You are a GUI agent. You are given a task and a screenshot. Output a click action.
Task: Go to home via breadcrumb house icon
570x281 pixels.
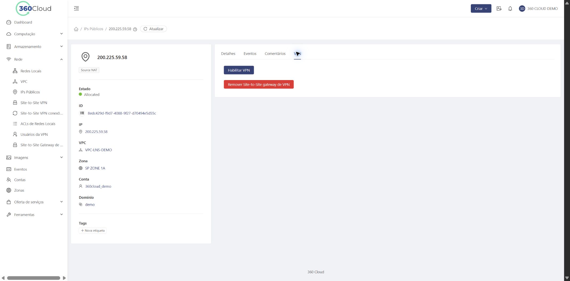click(x=76, y=29)
